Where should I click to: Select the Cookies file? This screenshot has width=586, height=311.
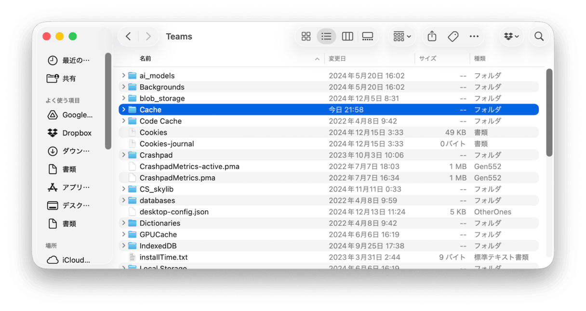pos(329,132)
